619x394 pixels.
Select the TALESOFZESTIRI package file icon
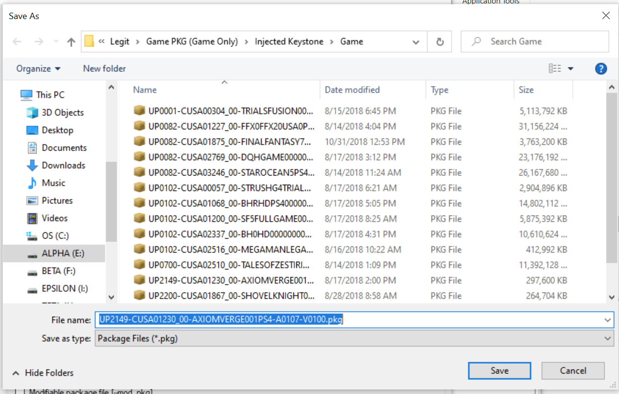140,265
